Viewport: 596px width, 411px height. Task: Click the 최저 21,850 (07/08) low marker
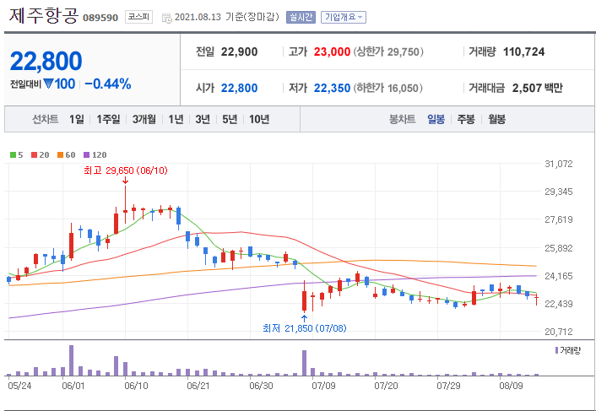[x=305, y=328]
